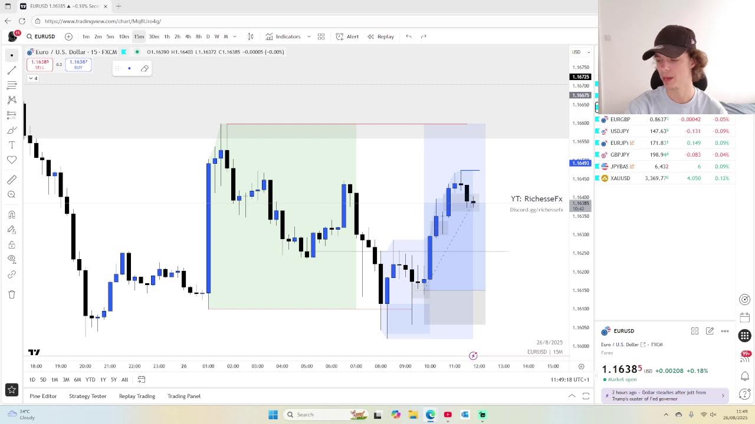Screen dimensions: 755x424
Task: Open the Patterns drawing tool
Action: point(11,100)
